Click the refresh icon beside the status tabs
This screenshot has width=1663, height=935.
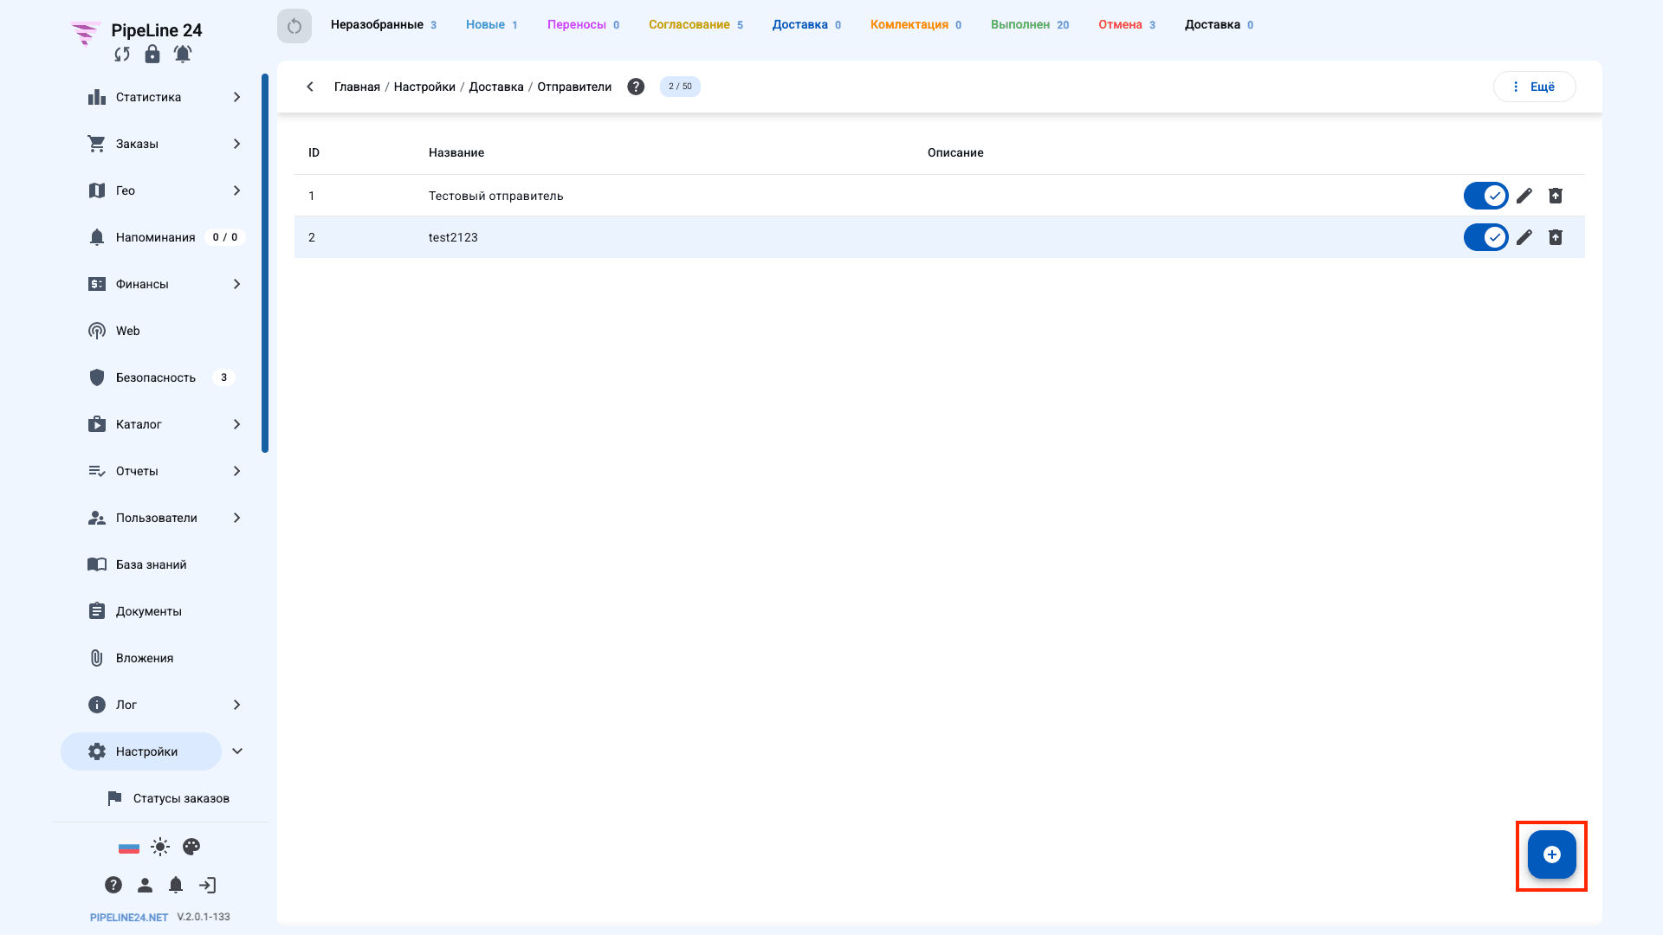point(294,26)
